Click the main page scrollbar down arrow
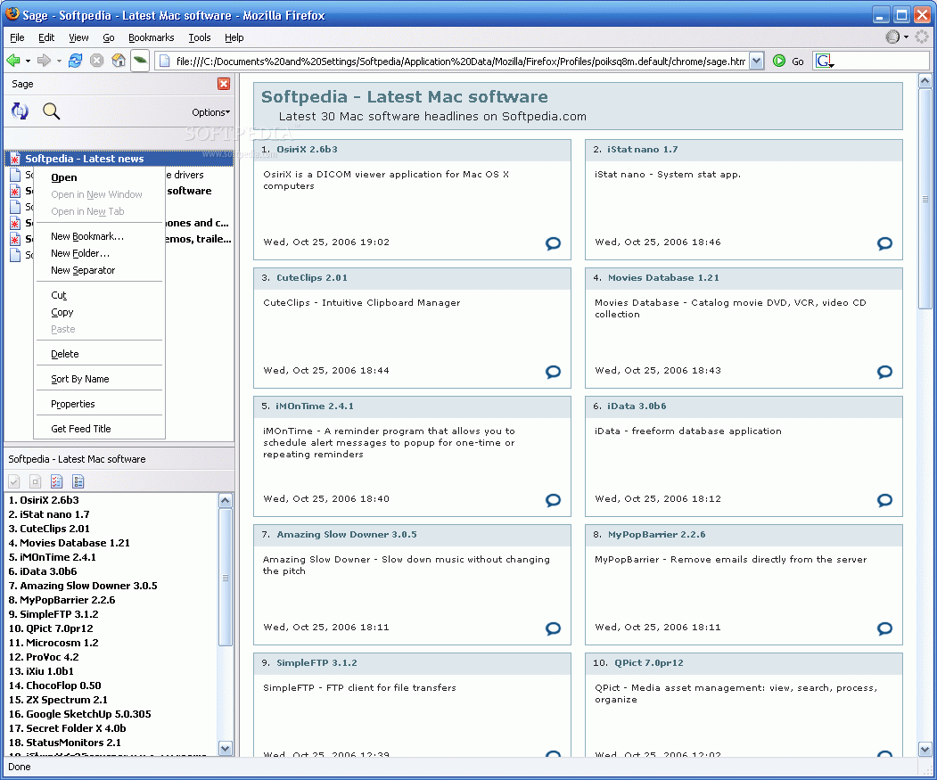 click(925, 749)
